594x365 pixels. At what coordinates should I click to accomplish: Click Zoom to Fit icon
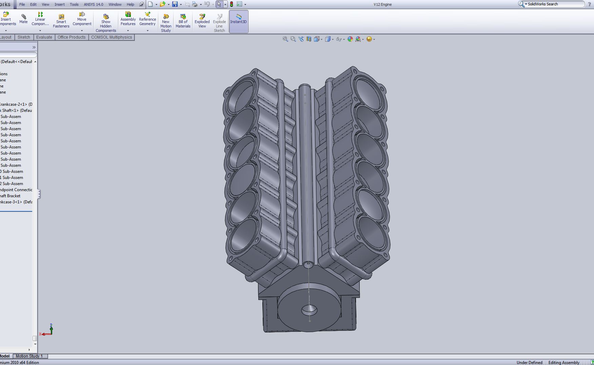click(x=285, y=39)
